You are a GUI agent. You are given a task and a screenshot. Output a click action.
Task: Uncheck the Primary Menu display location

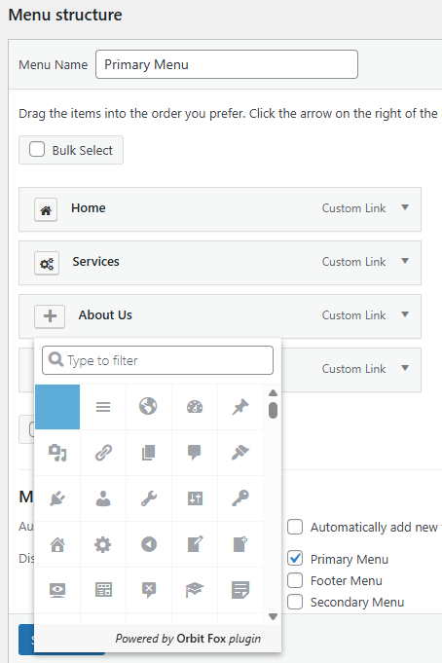tap(295, 558)
